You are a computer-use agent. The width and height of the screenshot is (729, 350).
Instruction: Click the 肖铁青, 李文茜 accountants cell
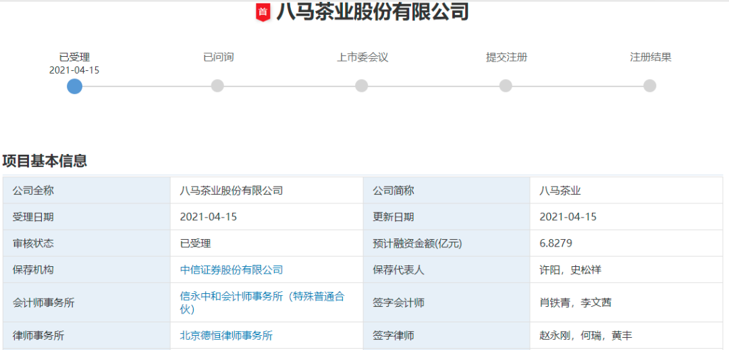point(626,303)
